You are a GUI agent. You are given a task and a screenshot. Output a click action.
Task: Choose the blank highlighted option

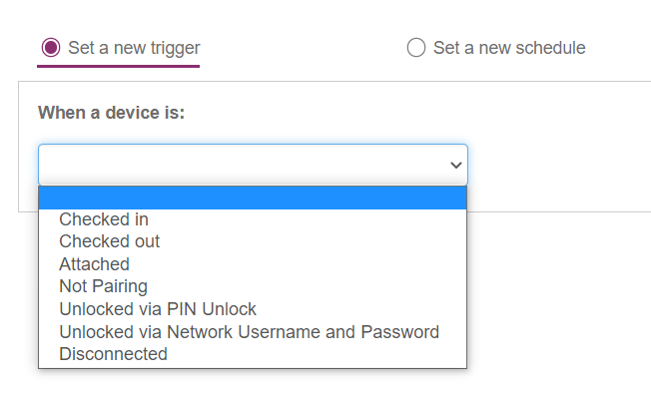coord(253,198)
